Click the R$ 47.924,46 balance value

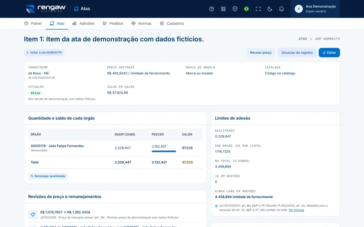tap(117, 93)
